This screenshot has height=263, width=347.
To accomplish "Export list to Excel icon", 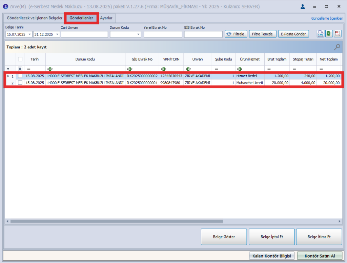I will 329,34.
